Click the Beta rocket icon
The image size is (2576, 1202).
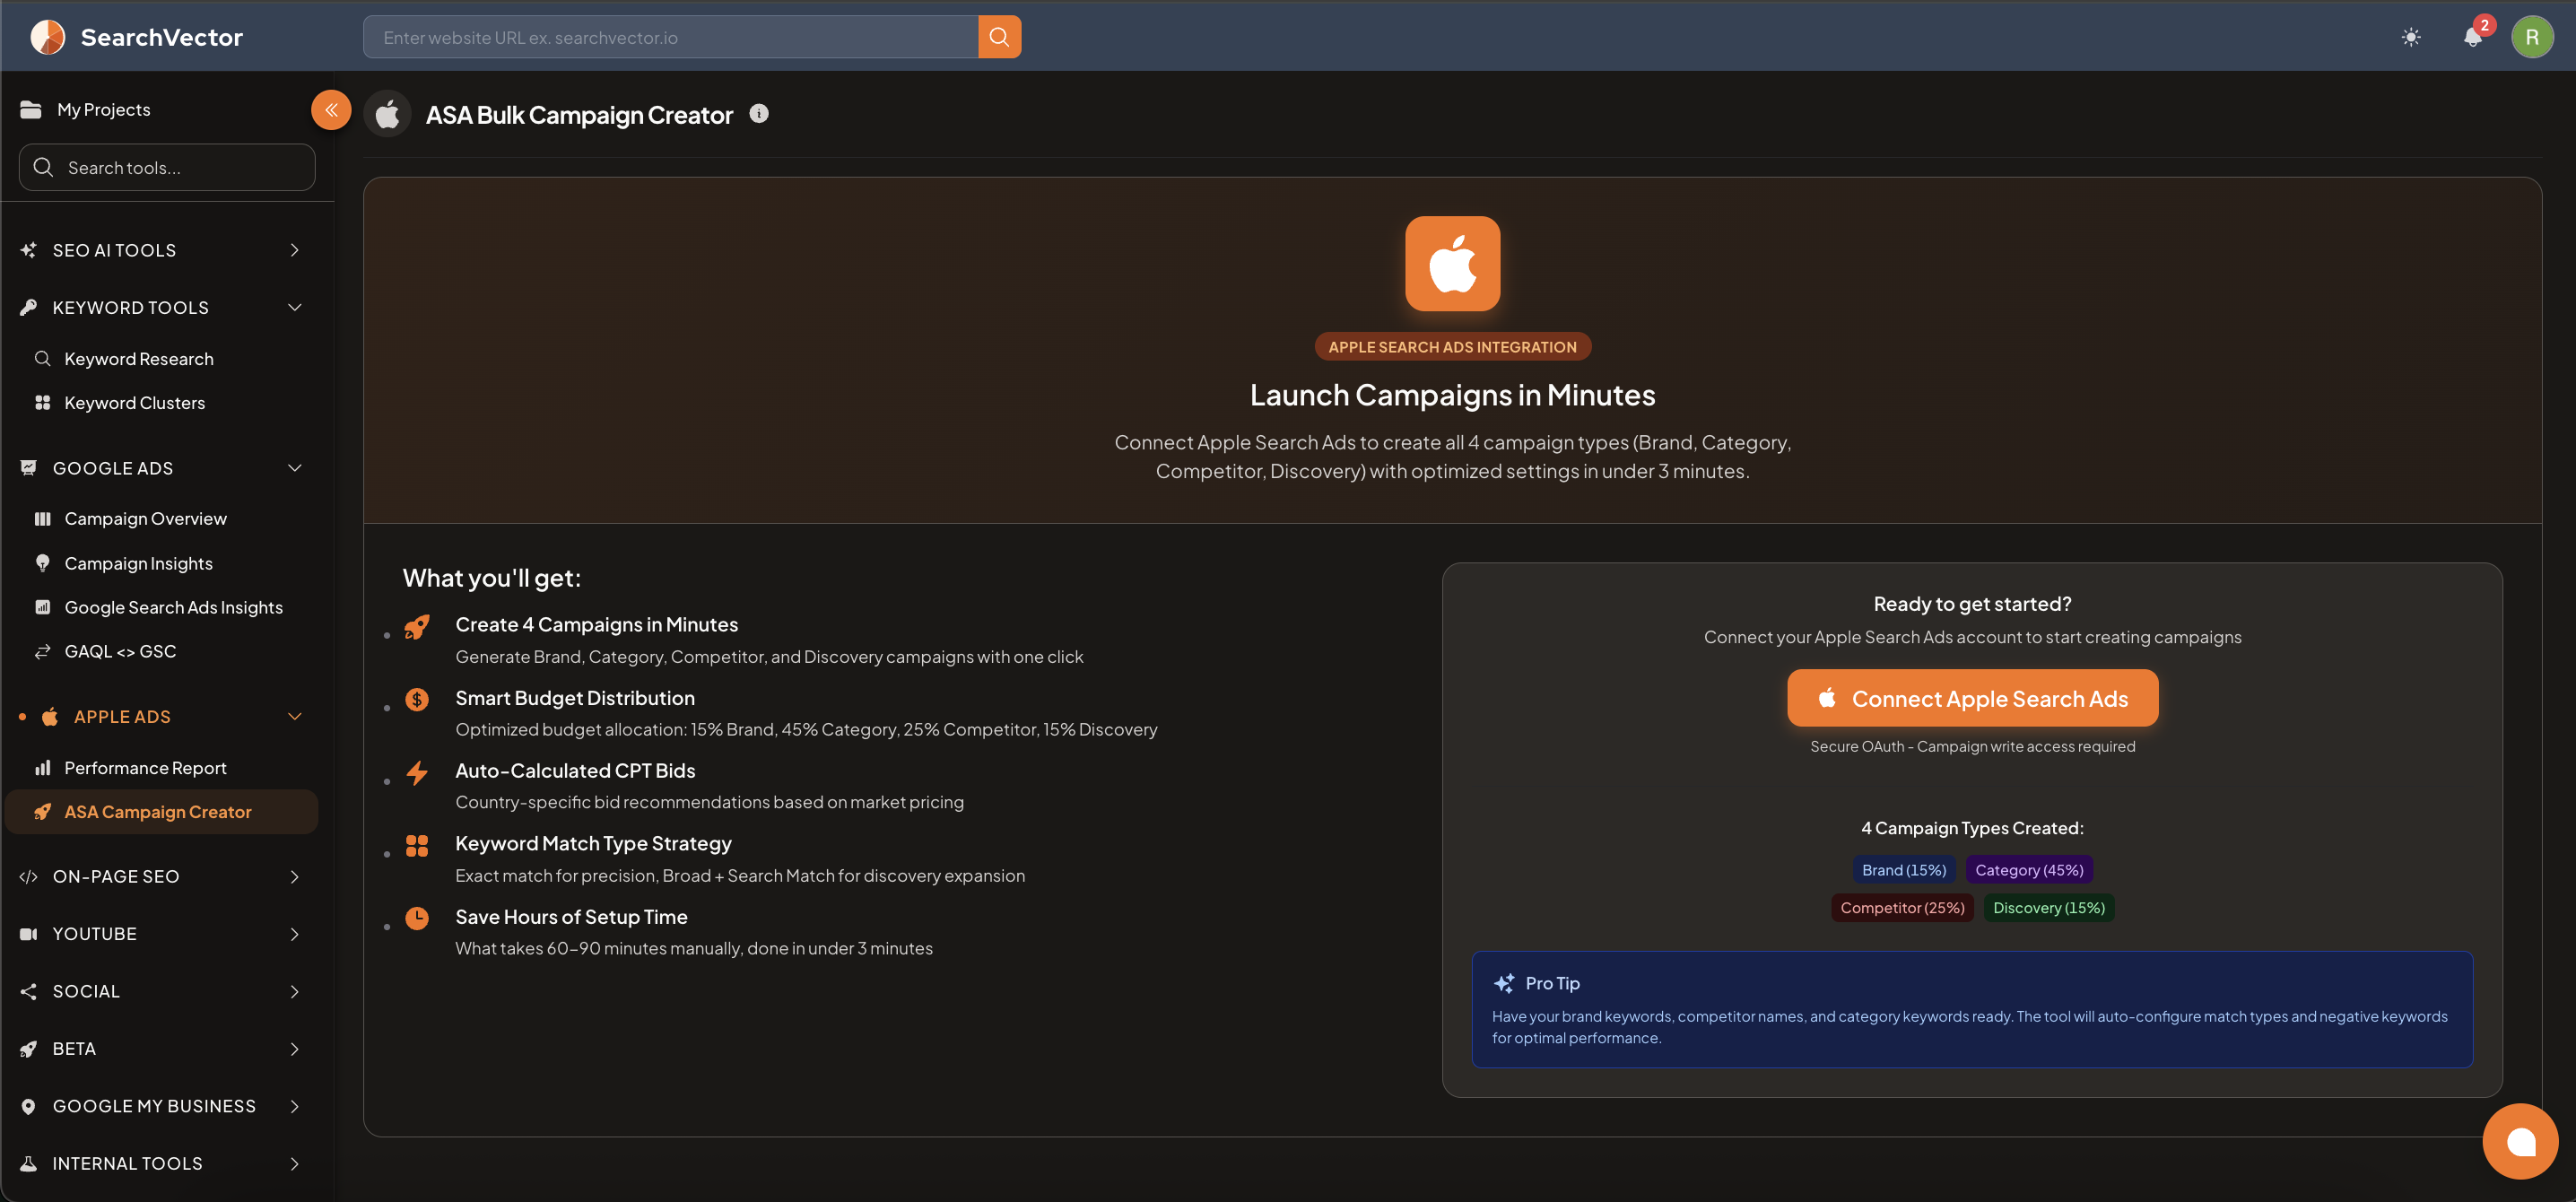pos(28,1049)
